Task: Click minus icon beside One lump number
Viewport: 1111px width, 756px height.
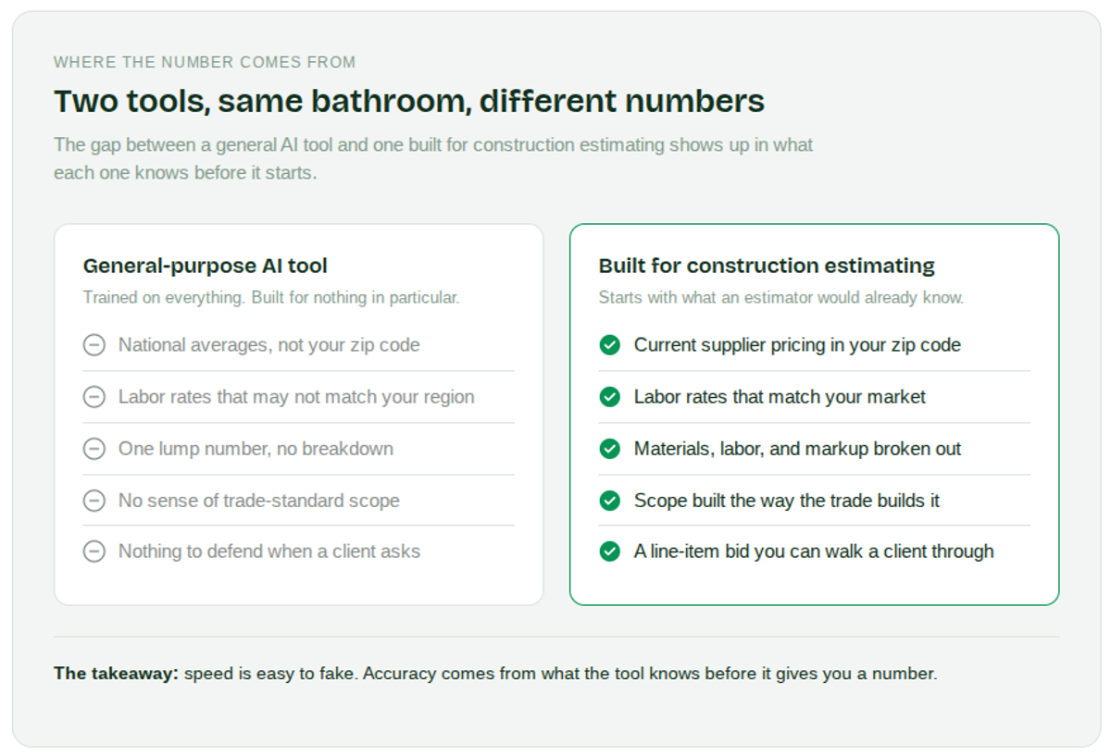Action: click(94, 449)
